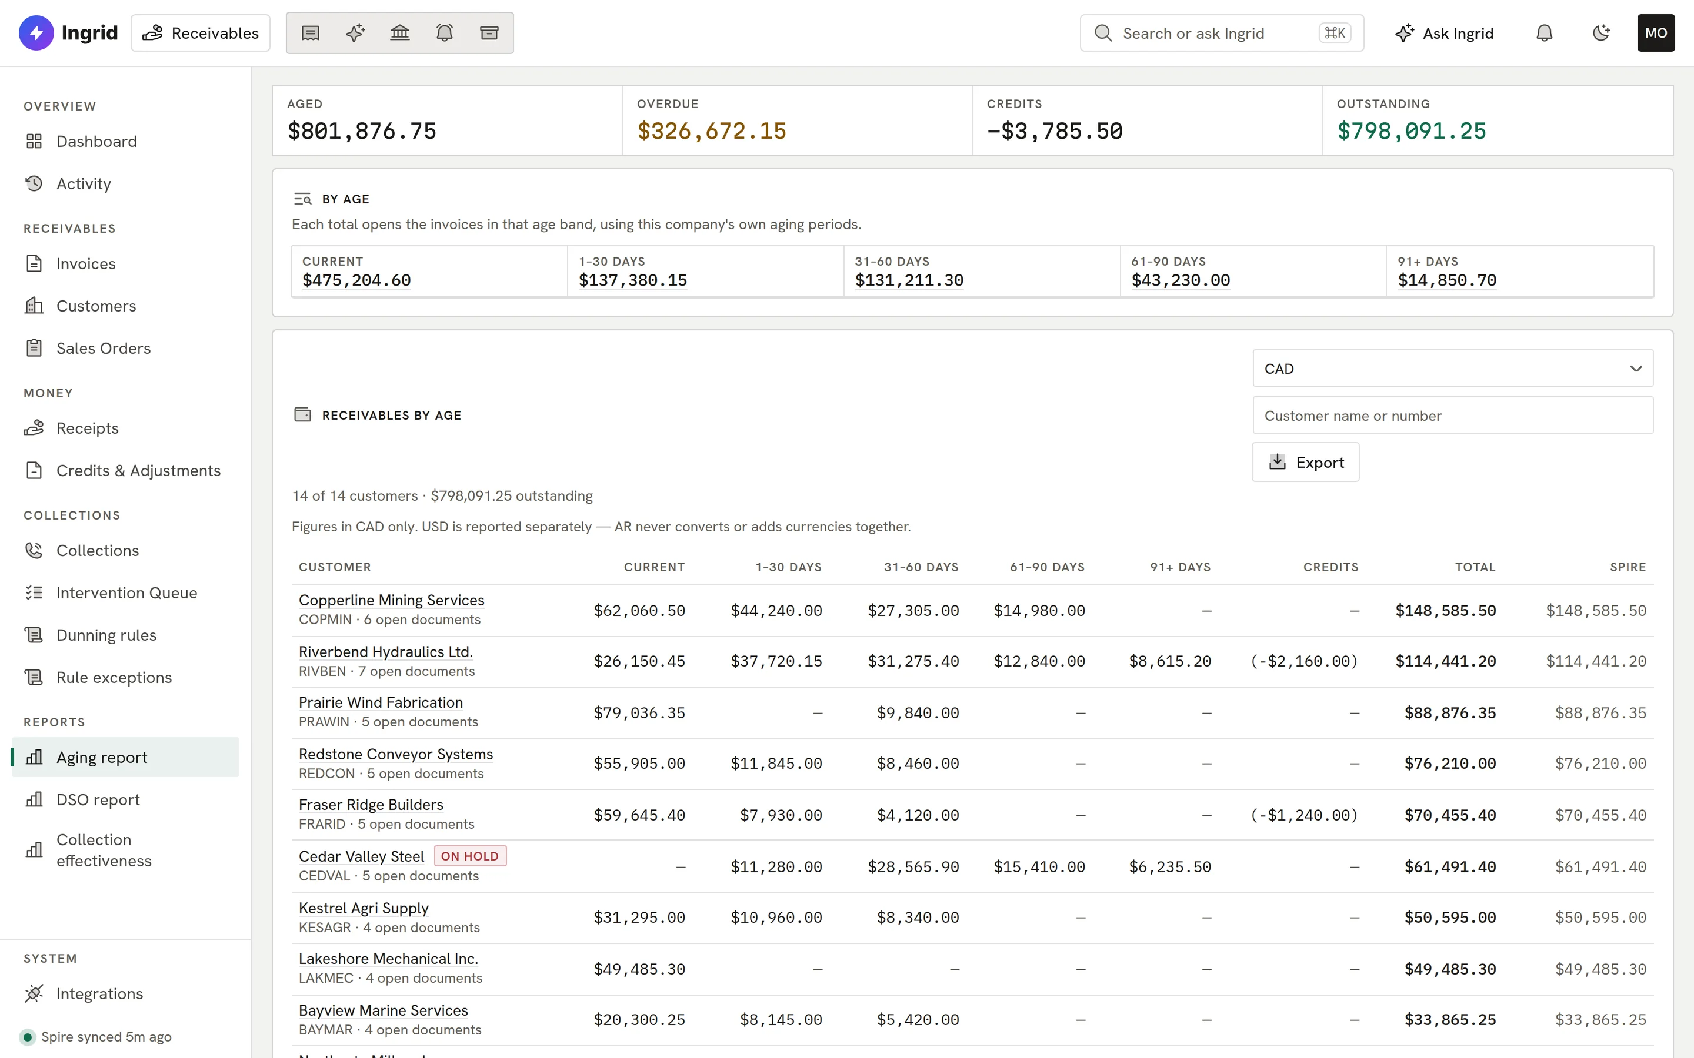Open Copperline Mining Services customer link
The width and height of the screenshot is (1694, 1058).
point(391,600)
